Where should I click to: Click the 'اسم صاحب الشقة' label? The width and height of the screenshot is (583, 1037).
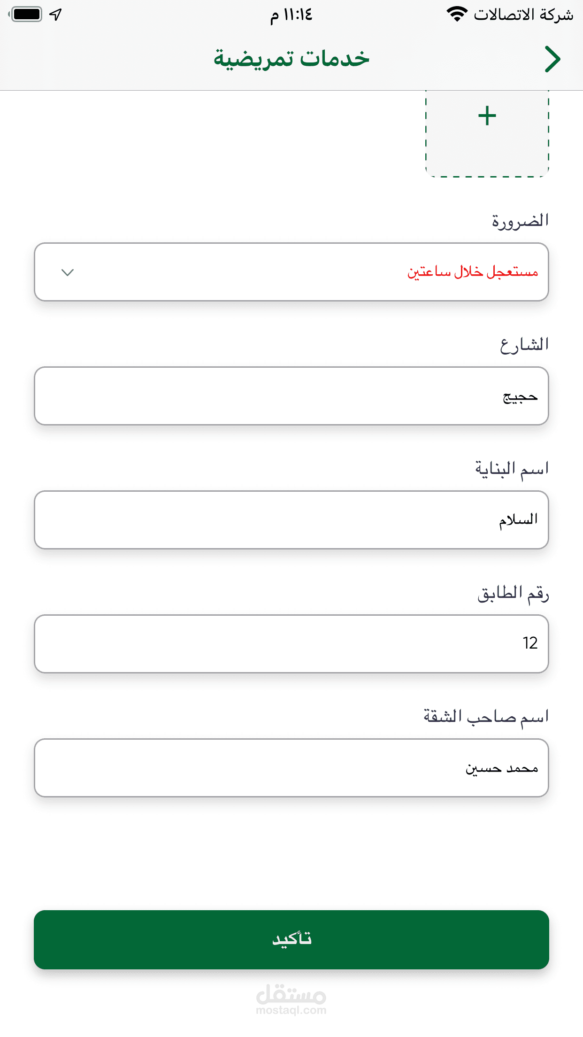pos(486,717)
